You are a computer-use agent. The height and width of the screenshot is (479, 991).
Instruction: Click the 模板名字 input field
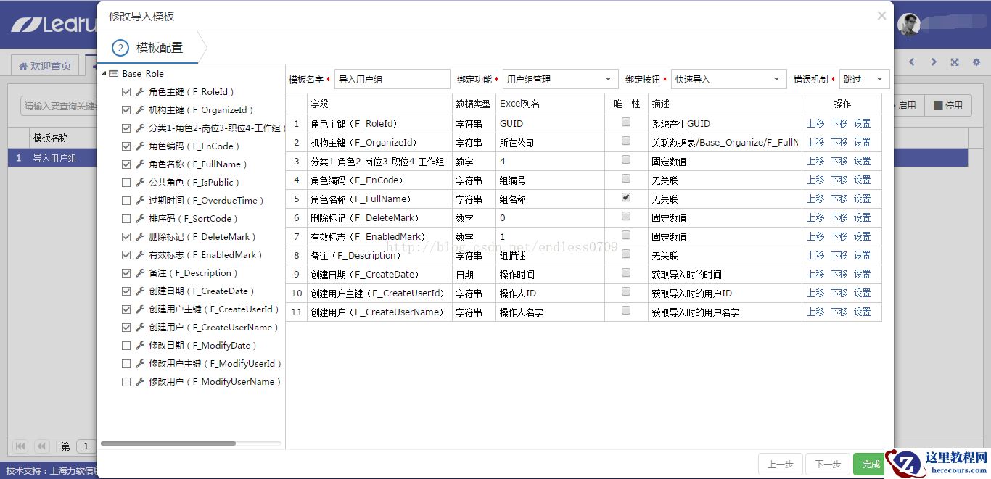(x=392, y=79)
